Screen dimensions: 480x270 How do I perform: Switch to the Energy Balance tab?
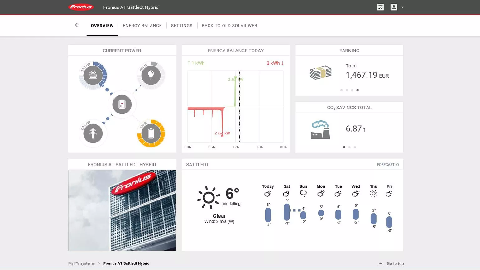(142, 26)
